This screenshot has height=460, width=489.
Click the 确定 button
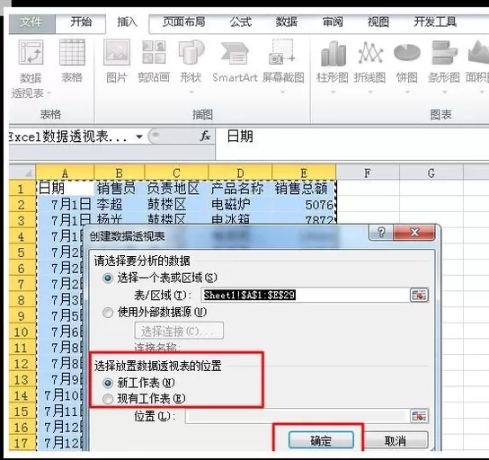[x=321, y=440]
